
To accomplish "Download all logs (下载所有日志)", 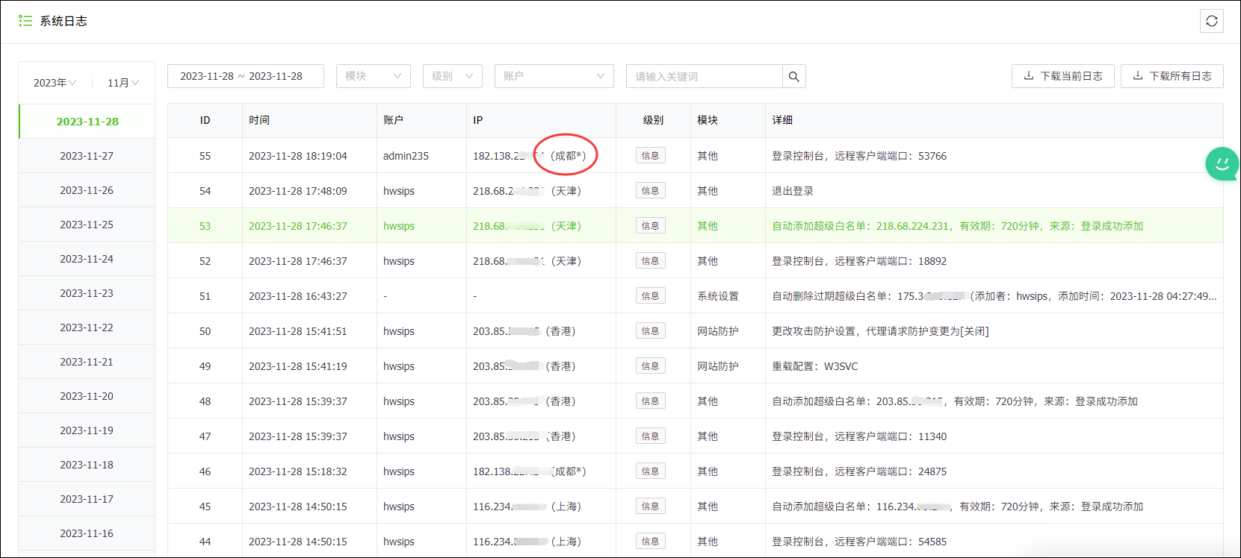I will pyautogui.click(x=1172, y=76).
